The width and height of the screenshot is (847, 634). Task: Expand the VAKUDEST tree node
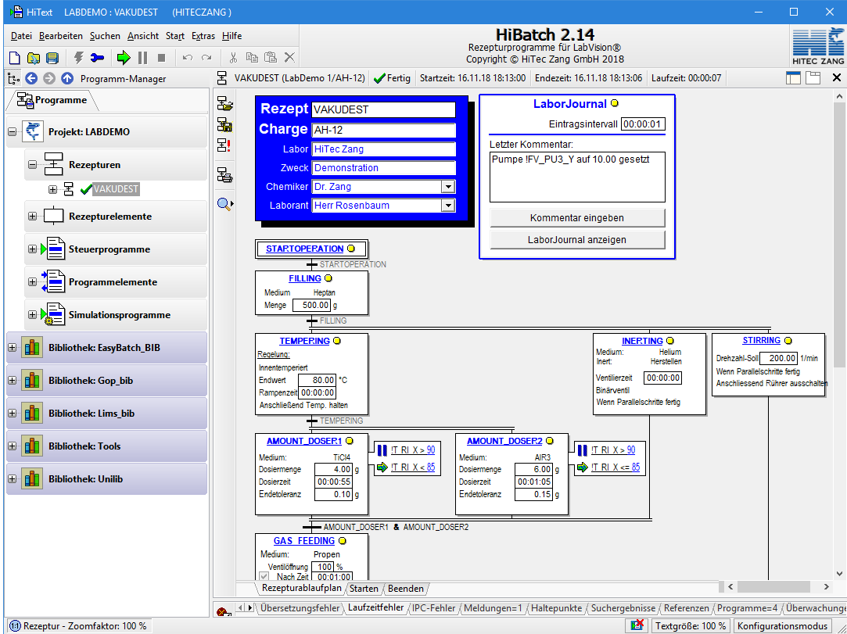coord(53,189)
